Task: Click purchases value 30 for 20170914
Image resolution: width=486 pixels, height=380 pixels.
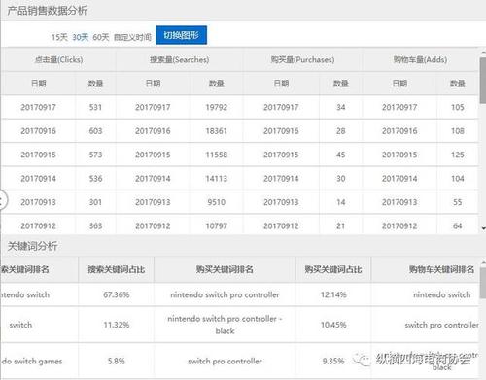Action: (341, 178)
